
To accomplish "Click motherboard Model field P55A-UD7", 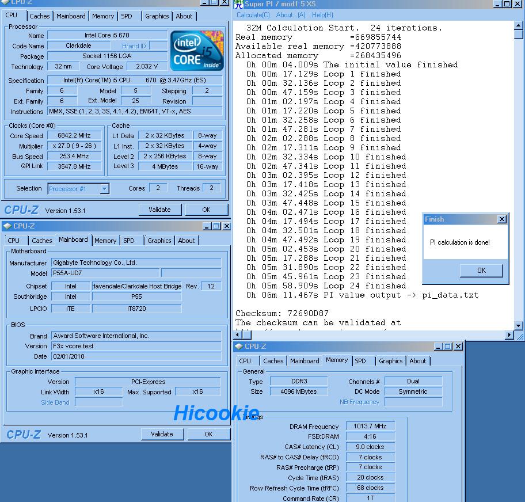I will (x=105, y=273).
